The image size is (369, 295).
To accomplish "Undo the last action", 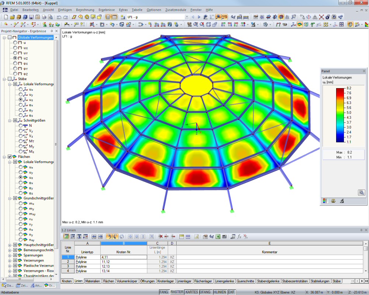I will pos(59,17).
